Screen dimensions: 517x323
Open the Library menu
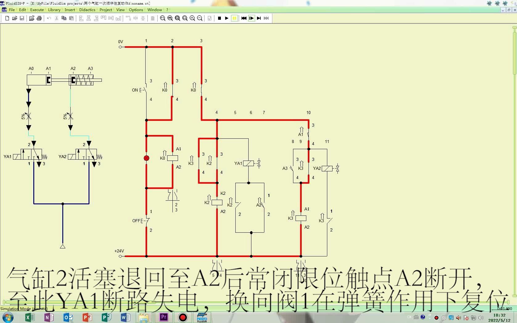[x=54, y=10]
